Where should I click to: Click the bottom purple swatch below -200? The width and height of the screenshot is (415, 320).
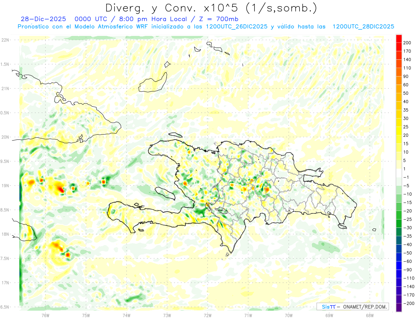pyautogui.click(x=399, y=308)
